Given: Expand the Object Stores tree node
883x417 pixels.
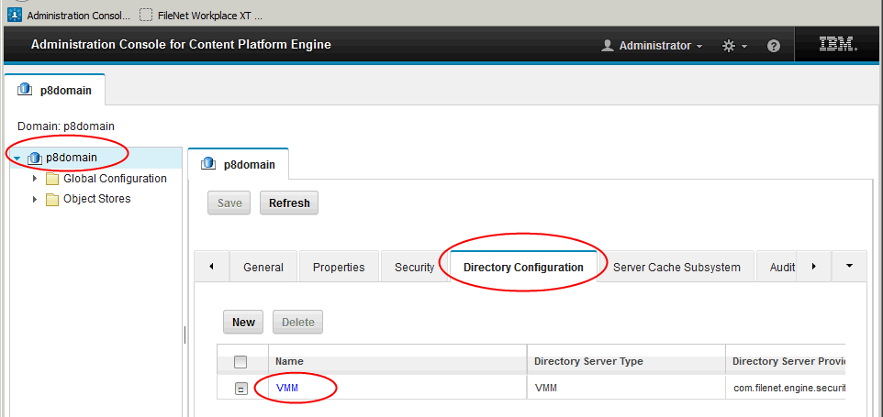Looking at the screenshot, I should [35, 199].
